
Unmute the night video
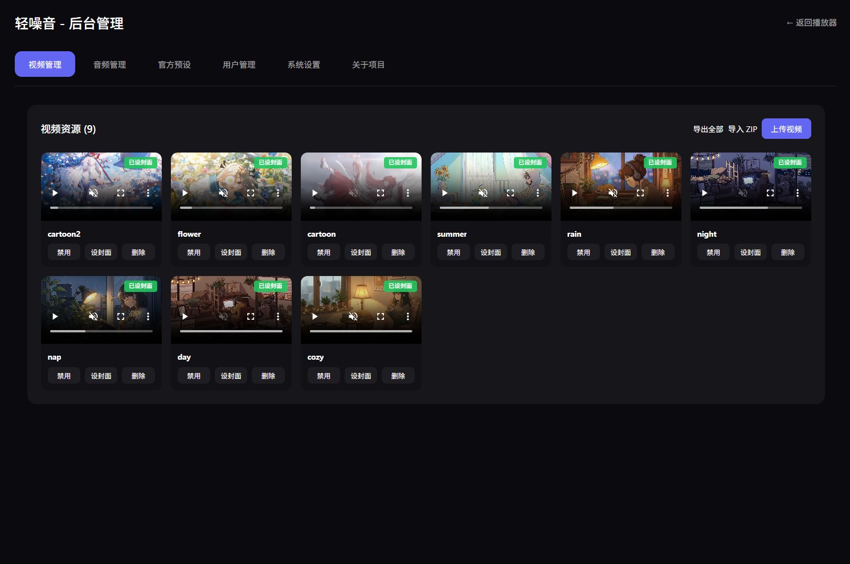click(x=743, y=193)
